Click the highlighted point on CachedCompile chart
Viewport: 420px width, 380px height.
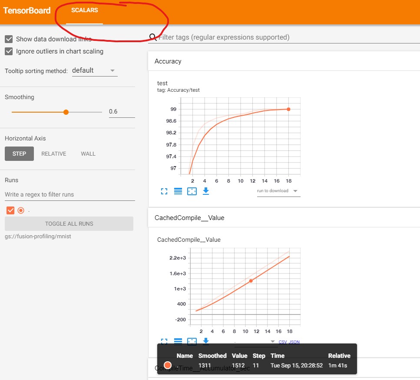coord(251,281)
